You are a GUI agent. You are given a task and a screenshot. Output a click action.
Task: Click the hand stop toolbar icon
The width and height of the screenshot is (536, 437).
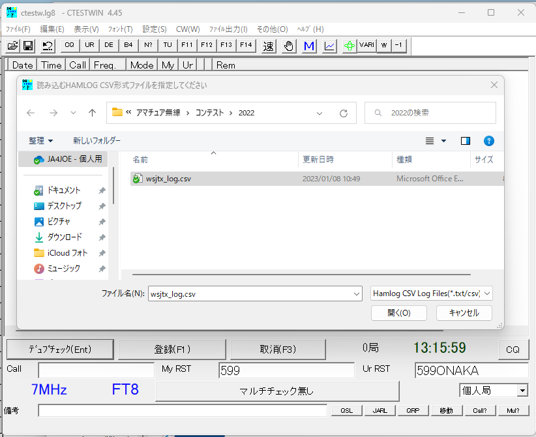(x=289, y=46)
